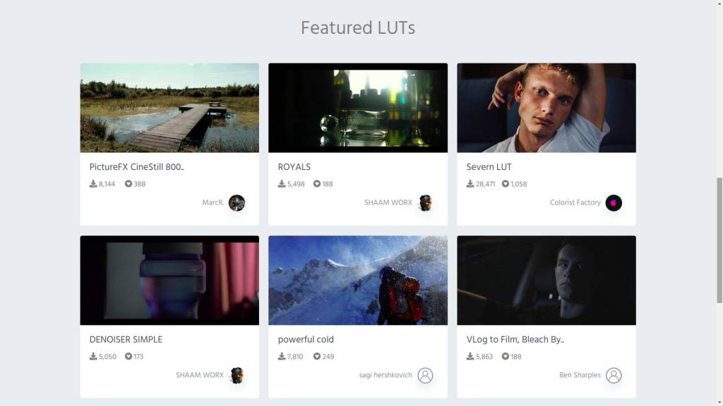Click download icon on VLog to Film card
This screenshot has width=723, height=406.
(x=470, y=356)
